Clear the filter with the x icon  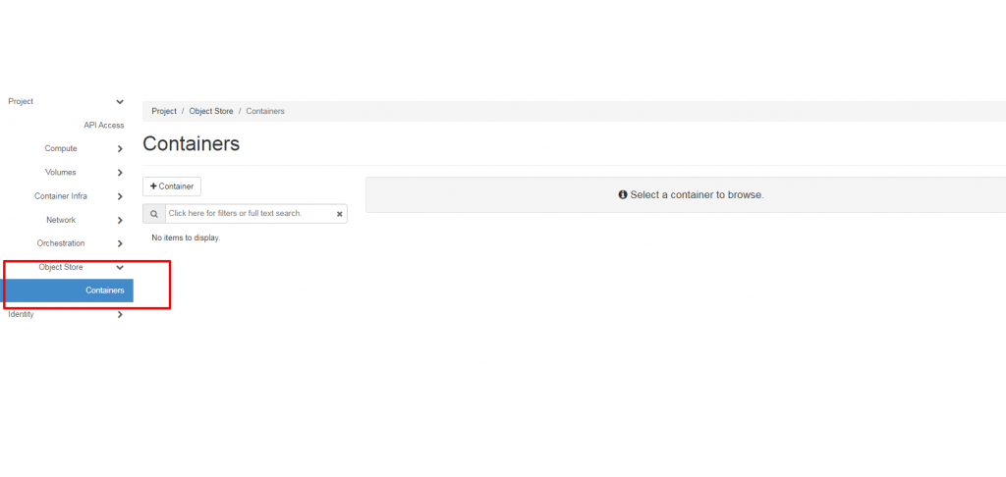(x=339, y=214)
